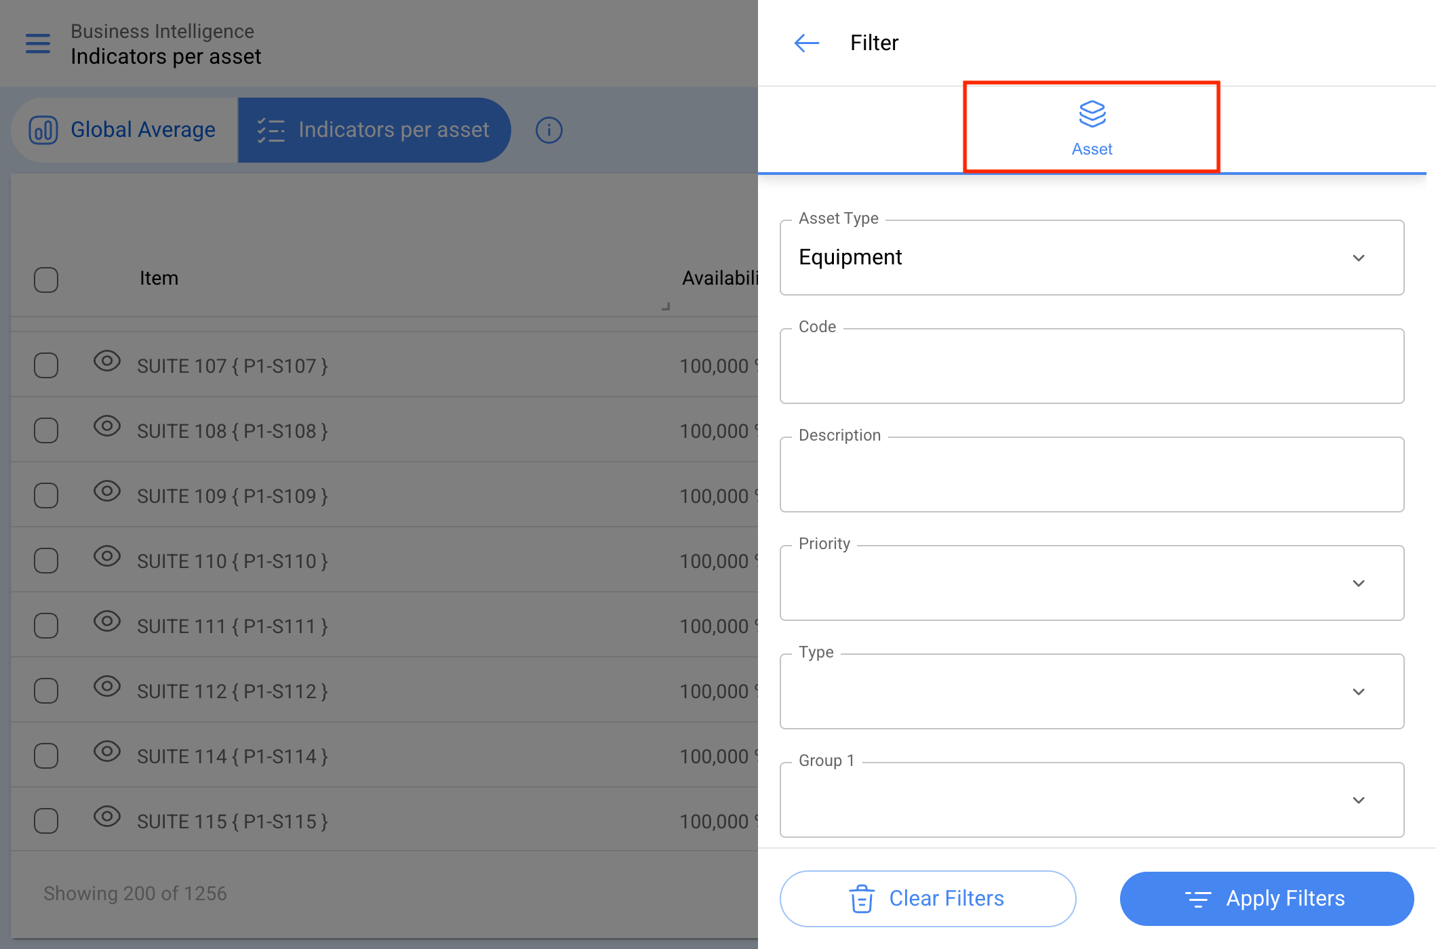Image resolution: width=1436 pixels, height=949 pixels.
Task: Expand the Priority dropdown
Action: [x=1092, y=583]
